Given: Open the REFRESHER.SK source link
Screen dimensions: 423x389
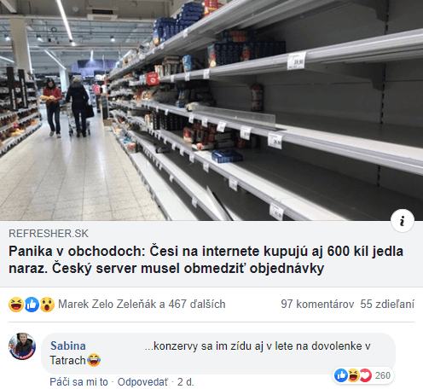Looking at the screenshot, I should (49, 234).
